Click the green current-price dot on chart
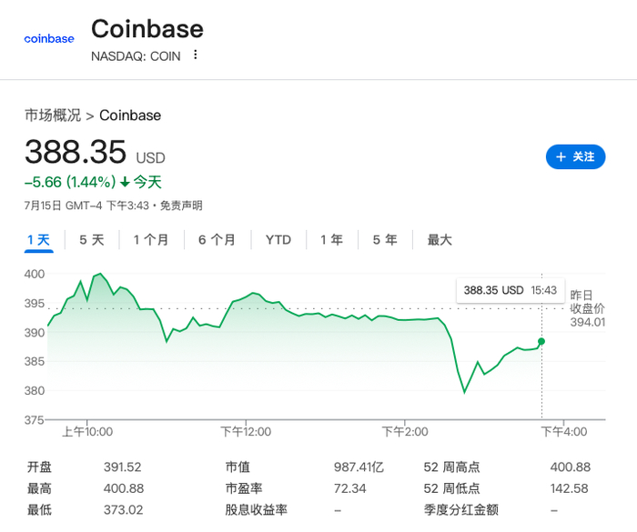 [541, 341]
